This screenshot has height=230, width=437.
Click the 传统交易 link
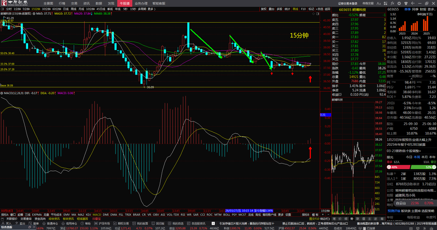coord(368,3)
